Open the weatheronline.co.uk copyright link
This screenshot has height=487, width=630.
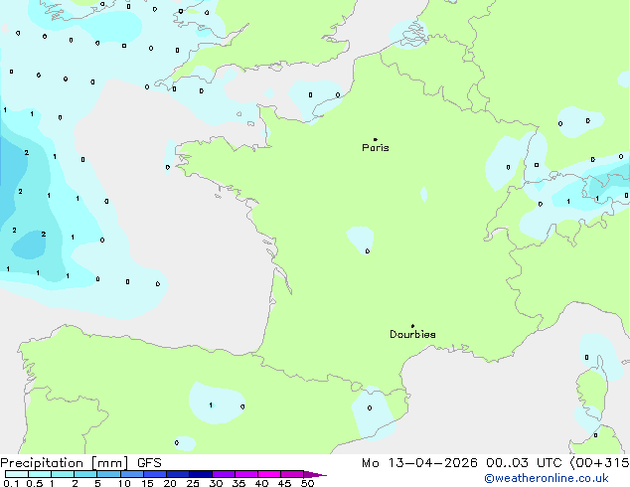point(547,478)
